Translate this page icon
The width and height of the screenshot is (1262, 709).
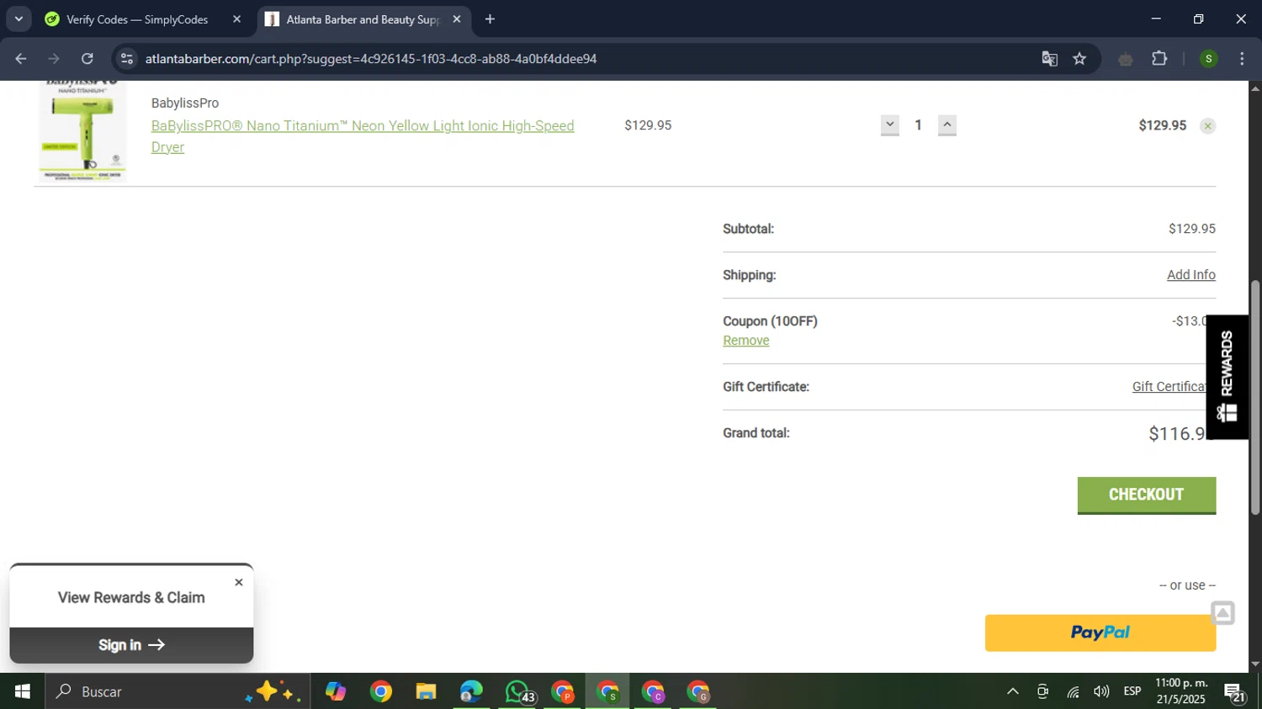1049,59
